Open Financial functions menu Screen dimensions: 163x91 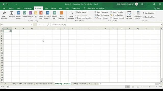click(25, 15)
